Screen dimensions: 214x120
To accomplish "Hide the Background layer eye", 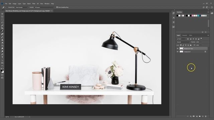I will click(x=178, y=52).
